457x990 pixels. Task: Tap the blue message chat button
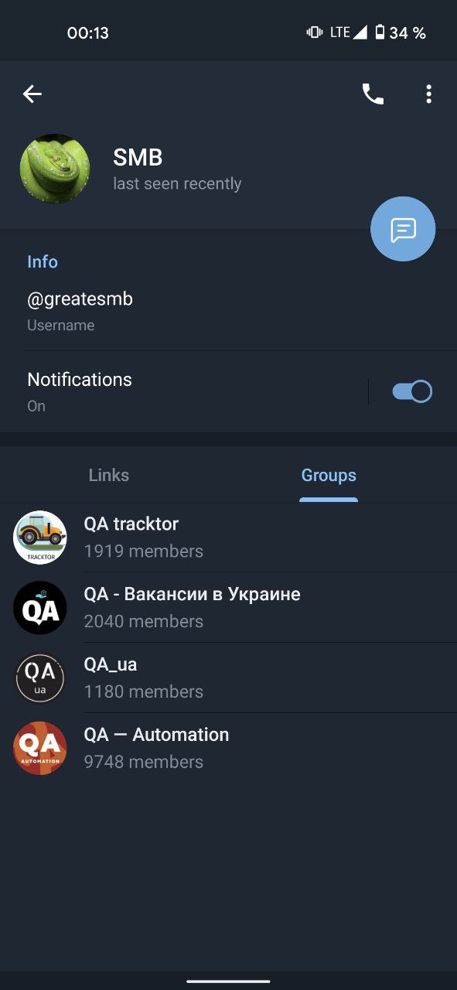pyautogui.click(x=403, y=229)
